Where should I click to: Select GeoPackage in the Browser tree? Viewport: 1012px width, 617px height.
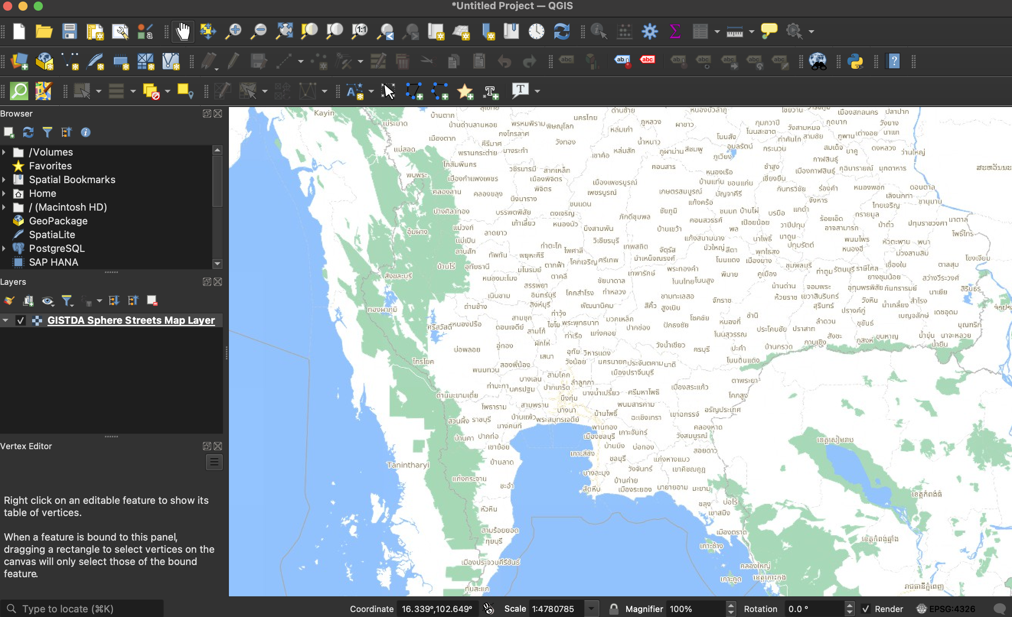point(58,221)
